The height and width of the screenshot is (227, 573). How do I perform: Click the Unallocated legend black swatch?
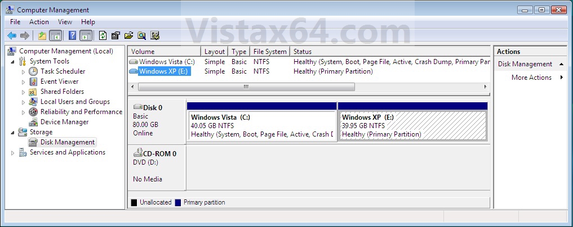(134, 202)
